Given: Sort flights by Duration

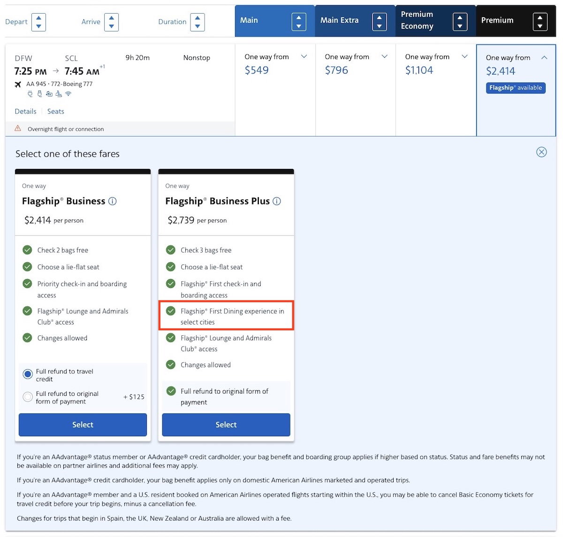Looking at the screenshot, I should [198, 22].
